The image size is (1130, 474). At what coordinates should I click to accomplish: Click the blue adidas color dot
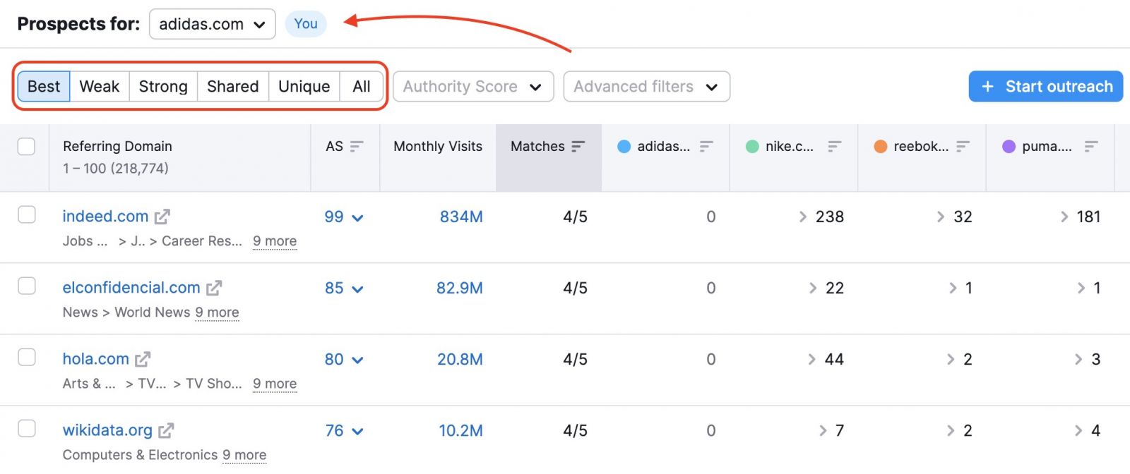(624, 146)
